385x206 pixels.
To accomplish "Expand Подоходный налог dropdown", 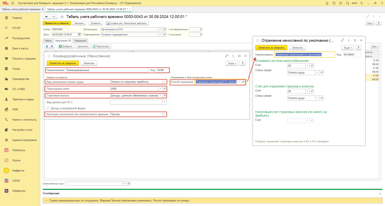I will [160, 89].
